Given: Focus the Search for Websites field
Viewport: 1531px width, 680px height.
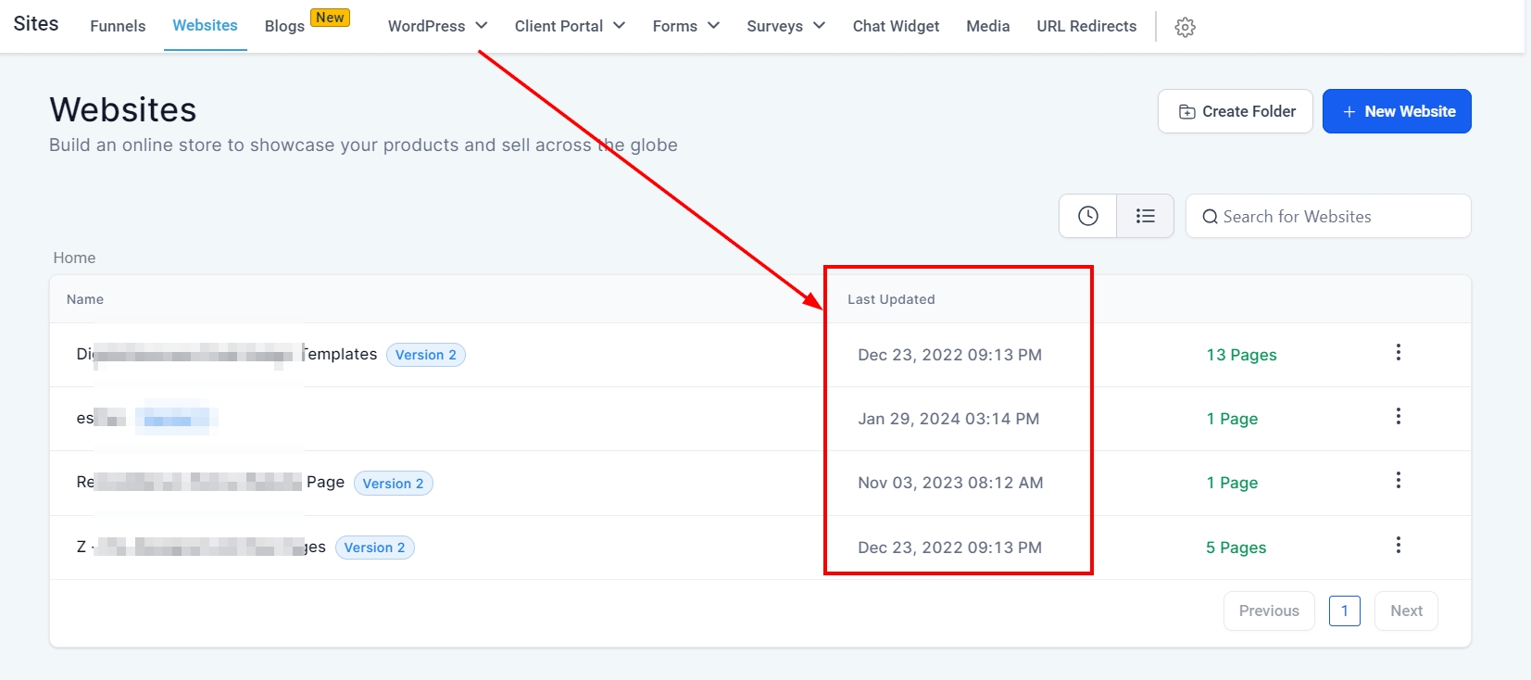Looking at the screenshot, I should tap(1338, 217).
